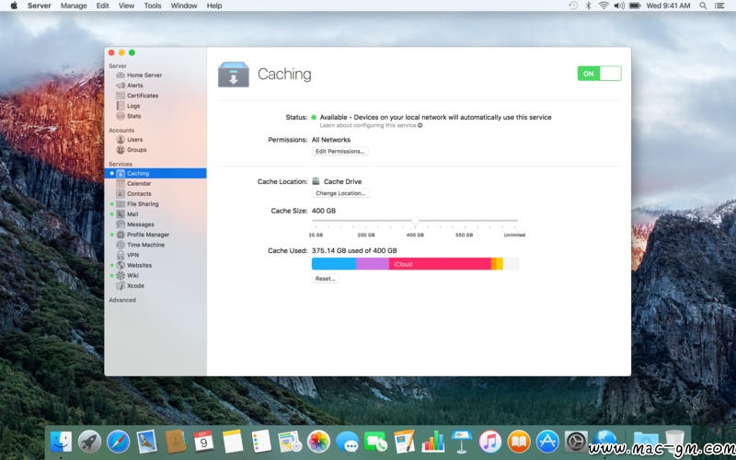The width and height of the screenshot is (736, 460).
Task: Open the Apple menu
Action: tap(14, 6)
